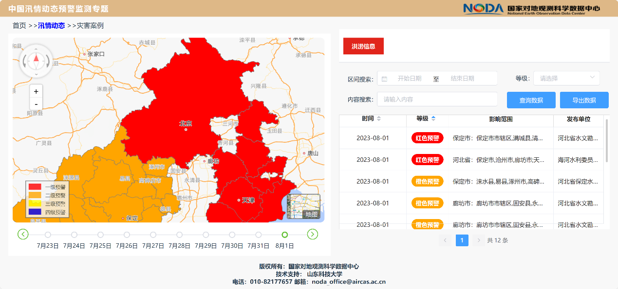Open the 开始日期 start date picker

coord(409,78)
